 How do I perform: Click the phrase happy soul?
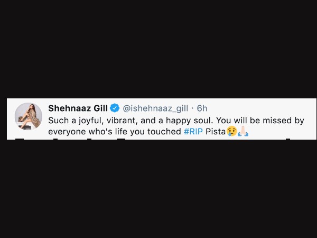point(190,121)
